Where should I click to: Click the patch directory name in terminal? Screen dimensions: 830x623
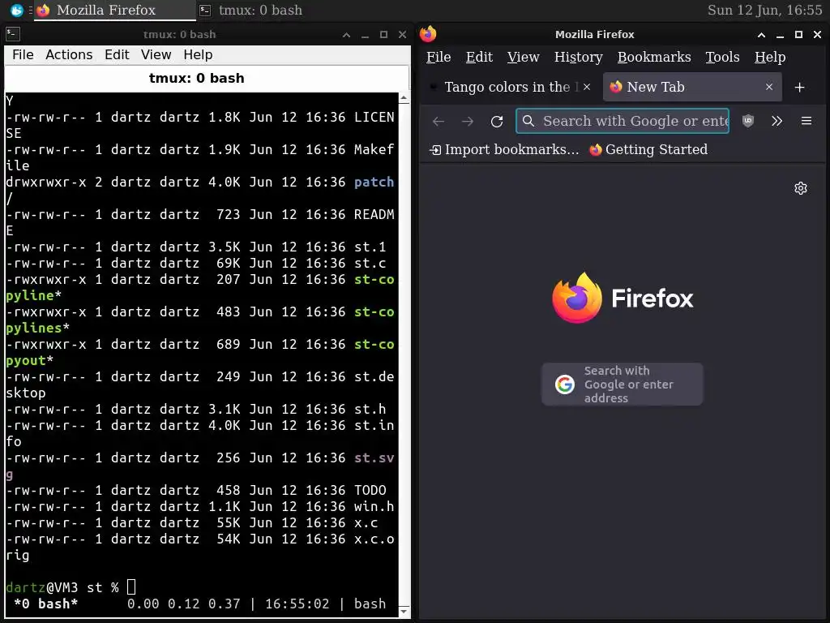tap(374, 183)
